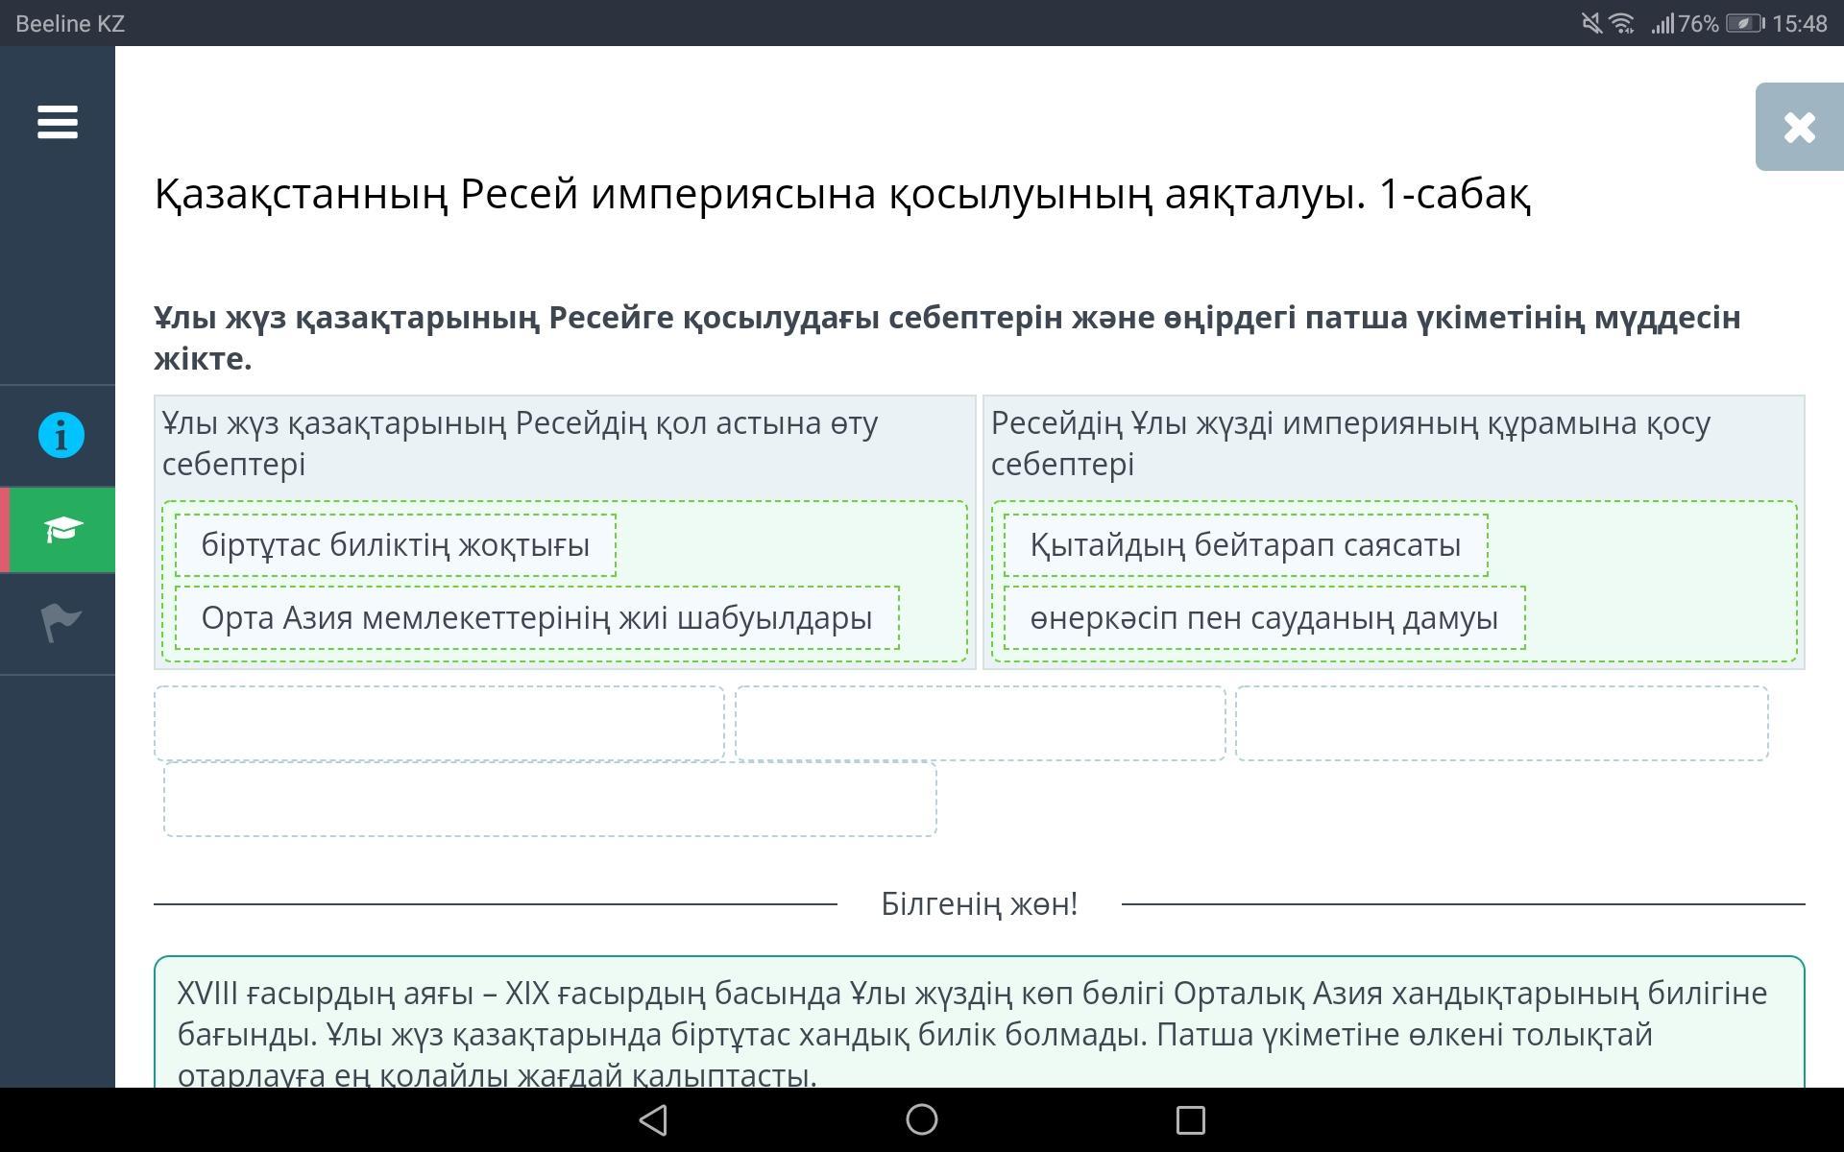Screen dimensions: 1844x1152
Task: Tap the Android back triangle button
Action: (653, 1119)
